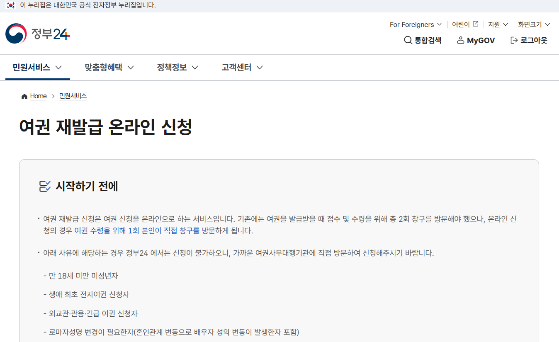559x342 pixels.
Task: Click the Home breadcrumb link
Action: click(x=38, y=96)
